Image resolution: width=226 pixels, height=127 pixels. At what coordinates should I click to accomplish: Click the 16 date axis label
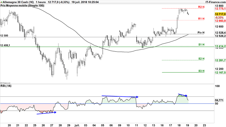point(162,125)
